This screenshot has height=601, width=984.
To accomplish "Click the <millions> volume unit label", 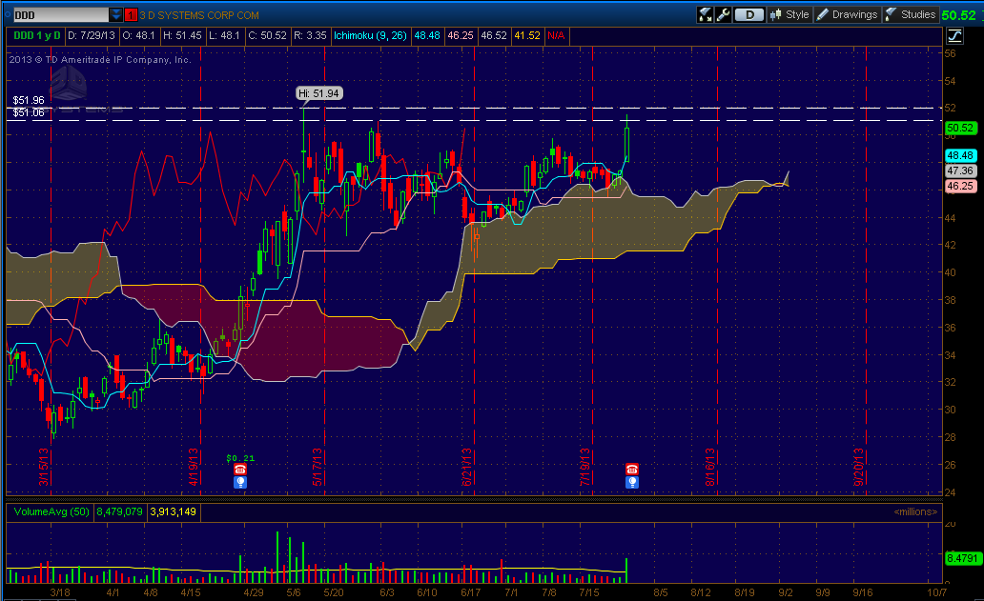I will coord(915,512).
